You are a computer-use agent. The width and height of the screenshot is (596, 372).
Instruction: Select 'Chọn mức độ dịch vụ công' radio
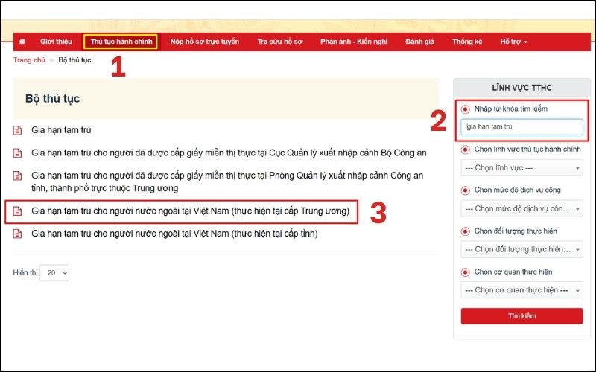point(466,190)
